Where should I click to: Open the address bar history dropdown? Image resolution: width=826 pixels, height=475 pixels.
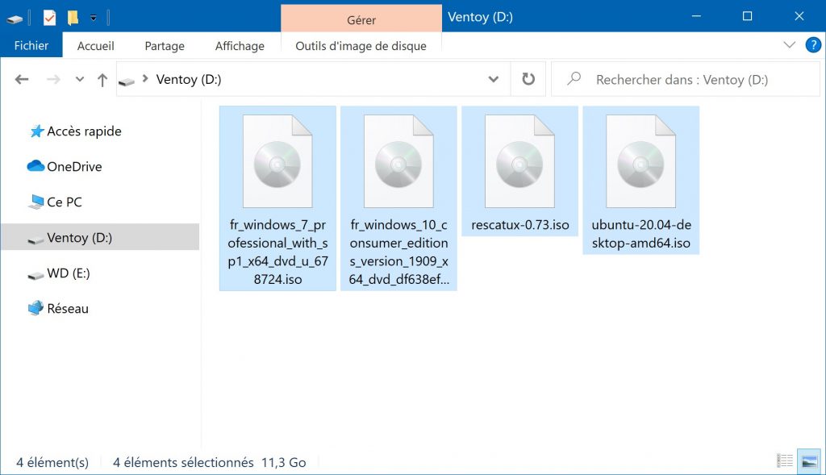pyautogui.click(x=493, y=80)
